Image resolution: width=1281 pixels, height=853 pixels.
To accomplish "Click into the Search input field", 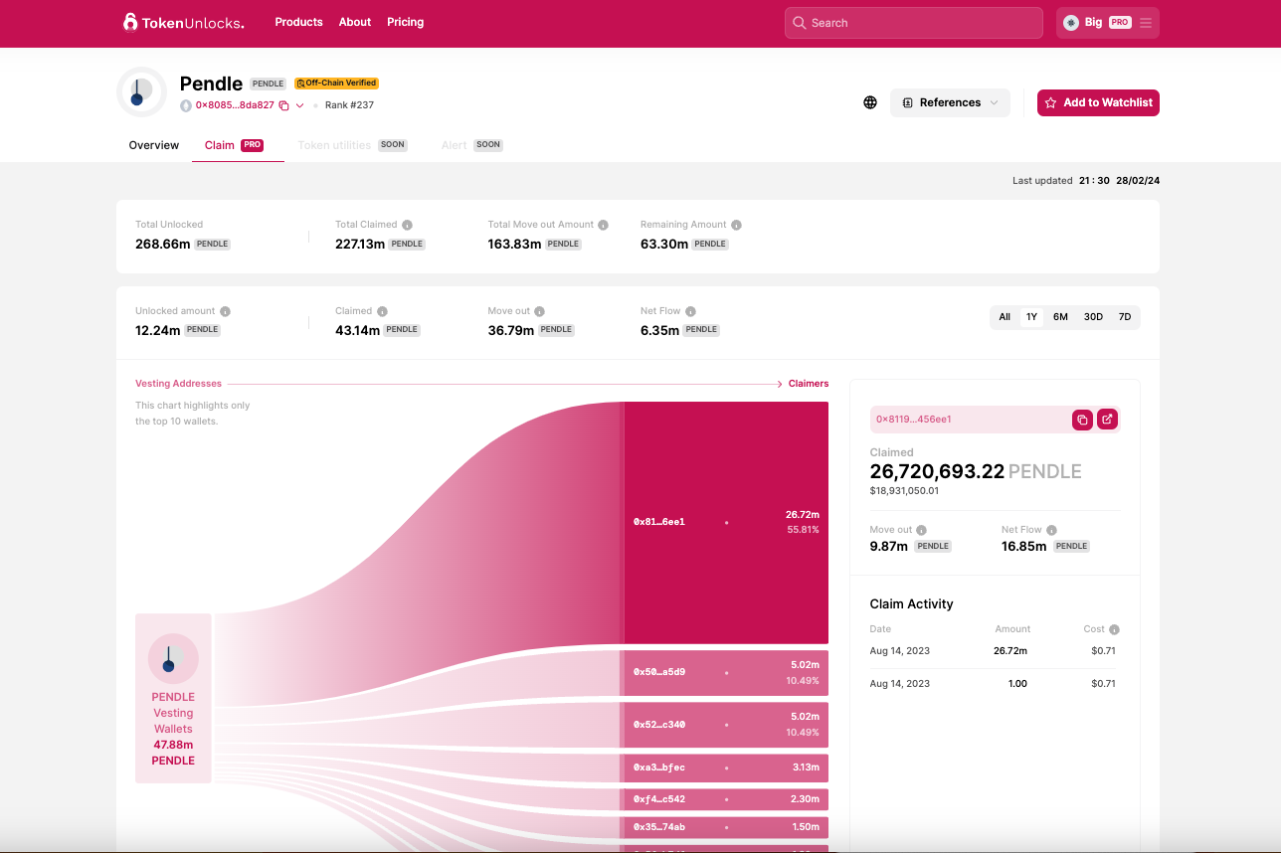I will tap(913, 23).
